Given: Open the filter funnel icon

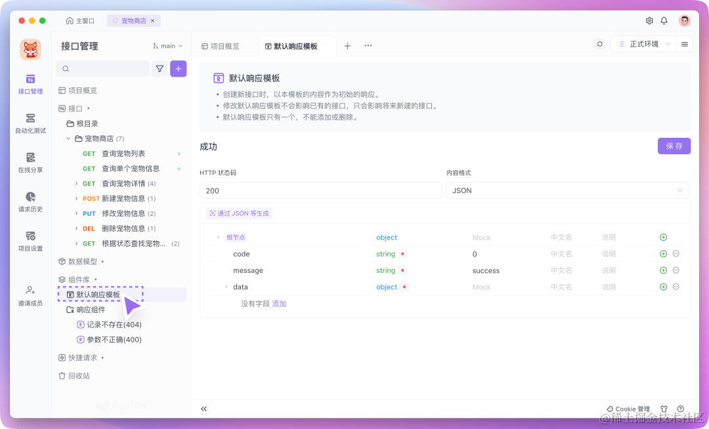Looking at the screenshot, I should pos(160,69).
